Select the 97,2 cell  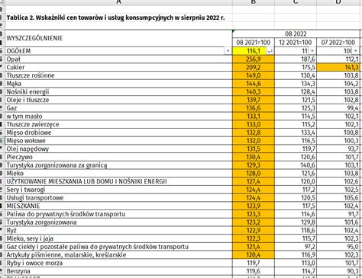click(x=296, y=247)
